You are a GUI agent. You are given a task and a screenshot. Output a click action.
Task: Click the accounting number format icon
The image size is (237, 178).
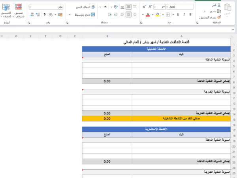(60, 15)
